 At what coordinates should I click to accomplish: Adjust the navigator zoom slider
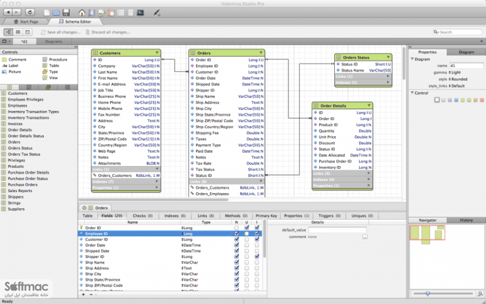[428, 293]
